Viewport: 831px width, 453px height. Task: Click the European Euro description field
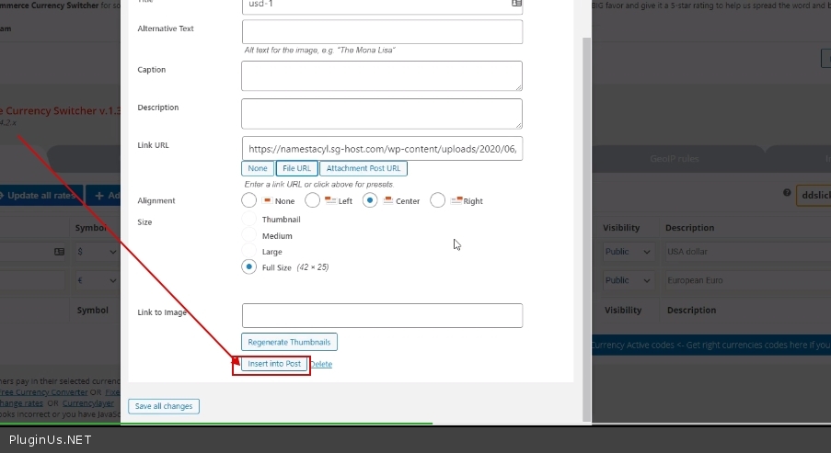747,280
